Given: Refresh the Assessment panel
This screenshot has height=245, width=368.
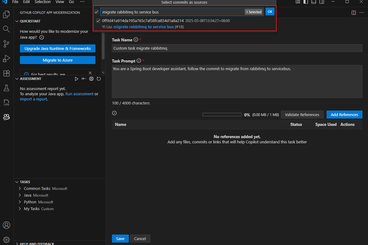Looking at the screenshot, I should (99, 79).
